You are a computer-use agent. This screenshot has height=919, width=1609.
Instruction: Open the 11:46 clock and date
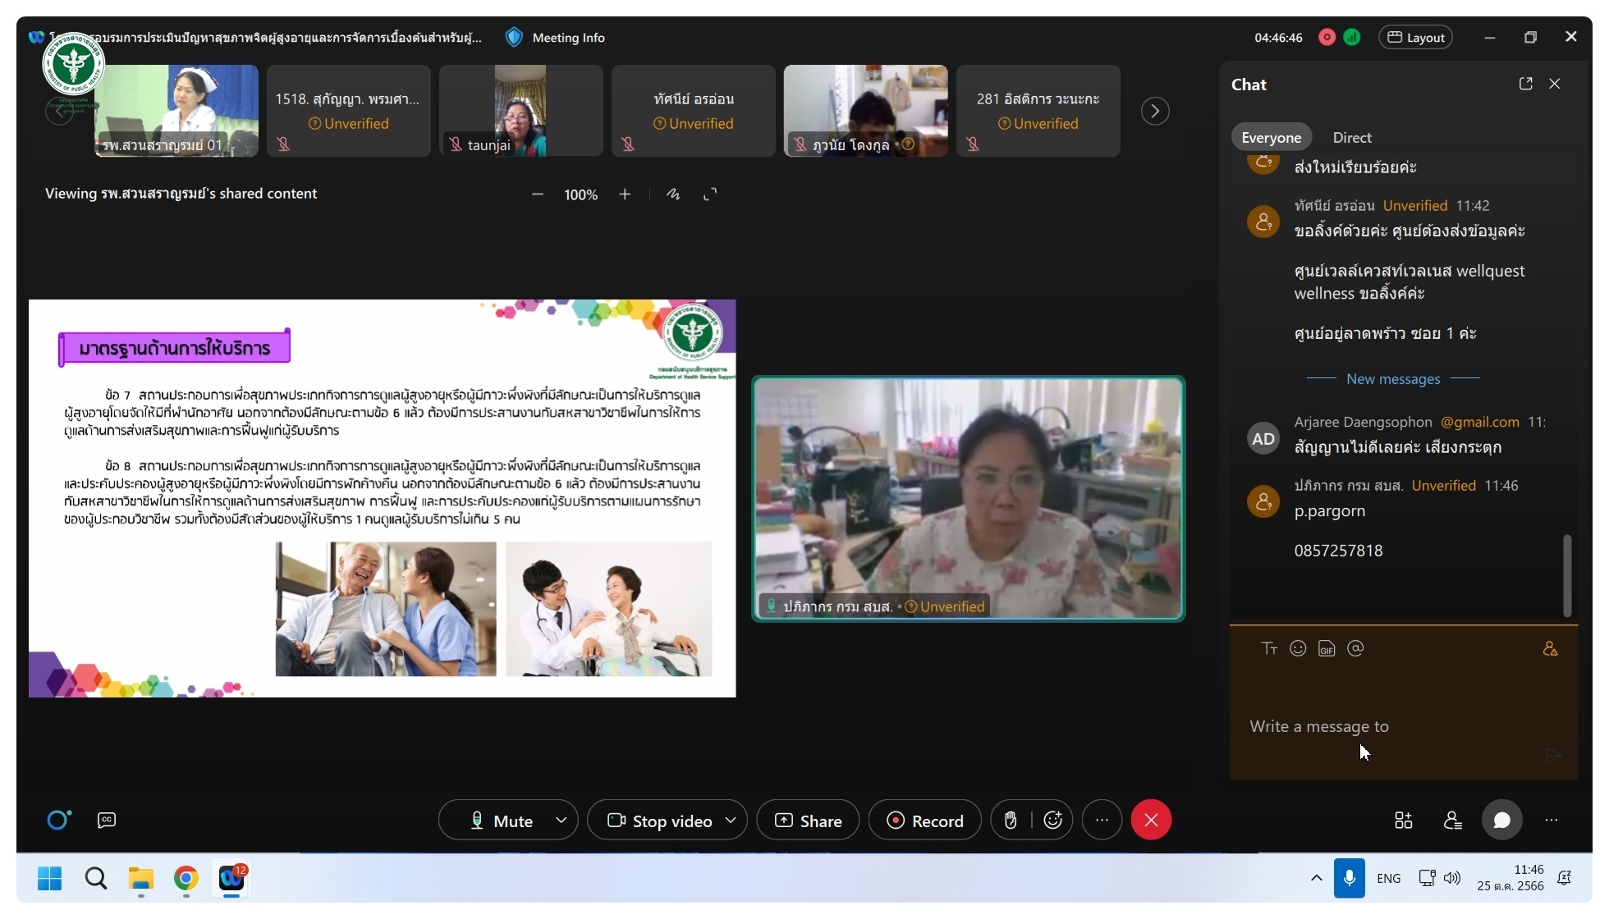point(1510,878)
